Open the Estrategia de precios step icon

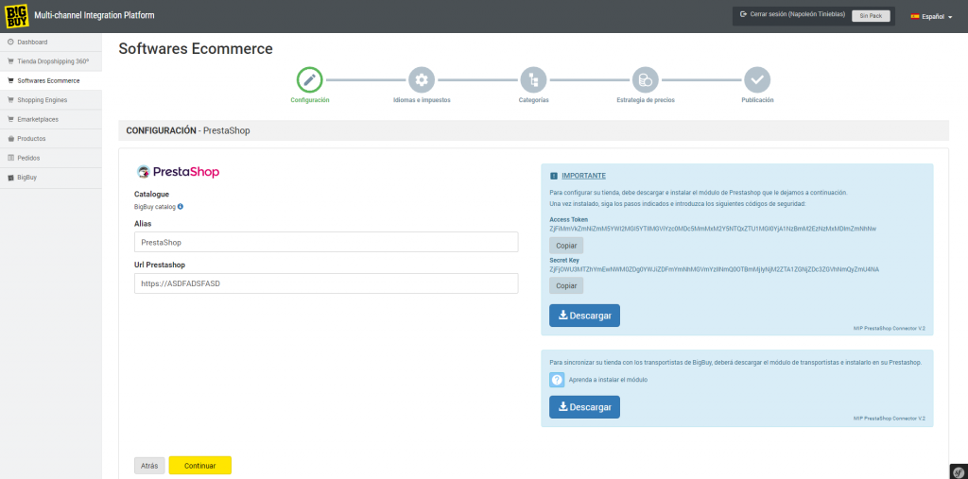tap(645, 80)
